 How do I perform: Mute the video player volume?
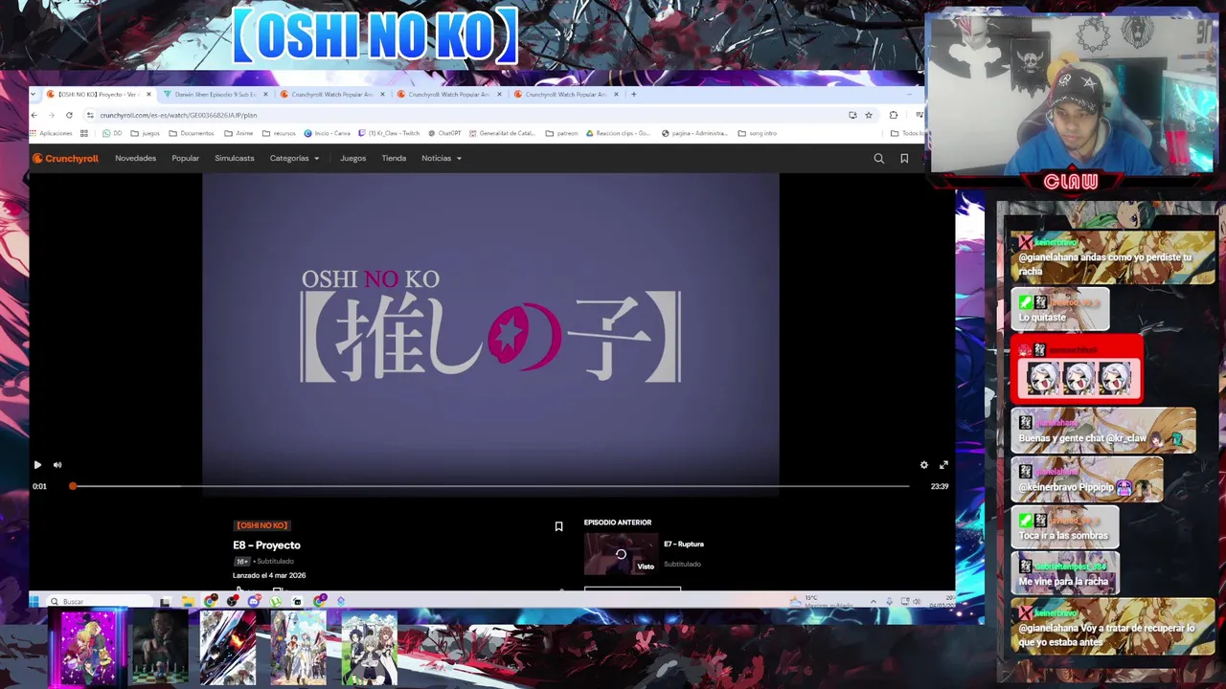(x=57, y=465)
